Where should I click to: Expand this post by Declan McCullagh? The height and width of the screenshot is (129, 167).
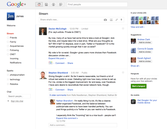(x=57, y=58)
